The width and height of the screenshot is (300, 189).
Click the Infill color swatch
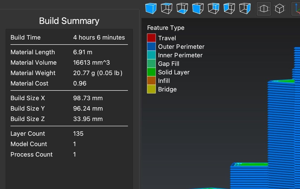tap(151, 80)
